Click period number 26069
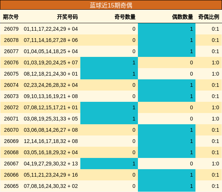222x192 pixels. click(11, 141)
